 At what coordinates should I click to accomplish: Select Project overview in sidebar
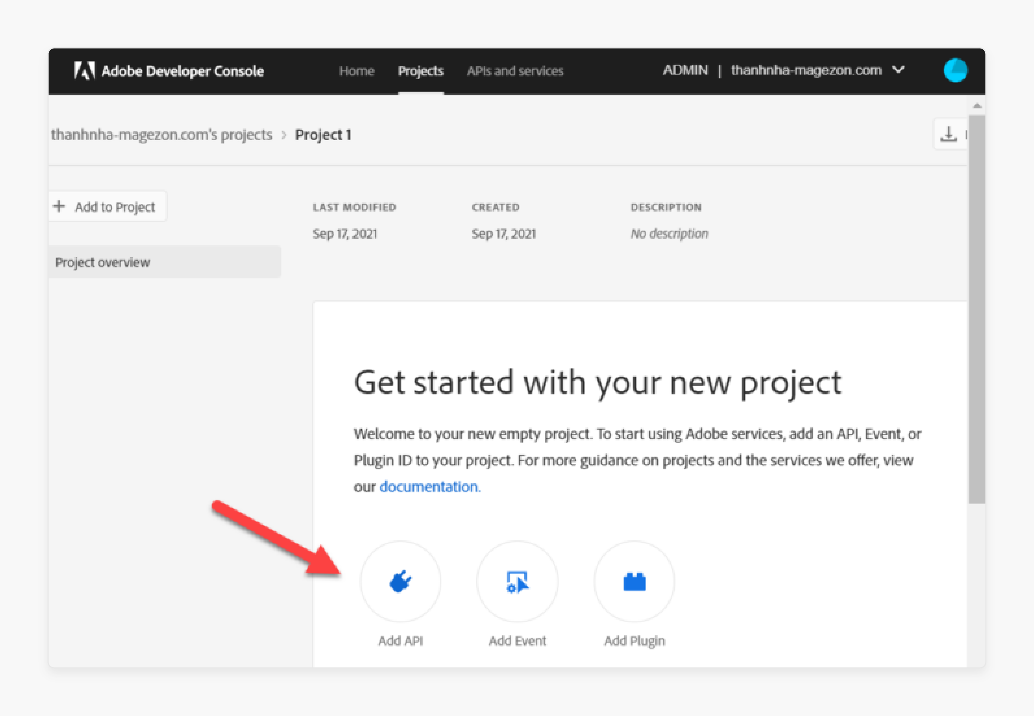click(165, 262)
